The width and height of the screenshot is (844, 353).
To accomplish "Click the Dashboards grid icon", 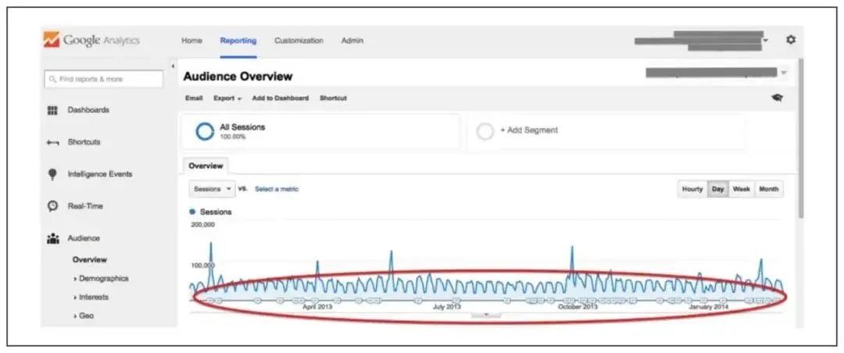I will (x=52, y=110).
